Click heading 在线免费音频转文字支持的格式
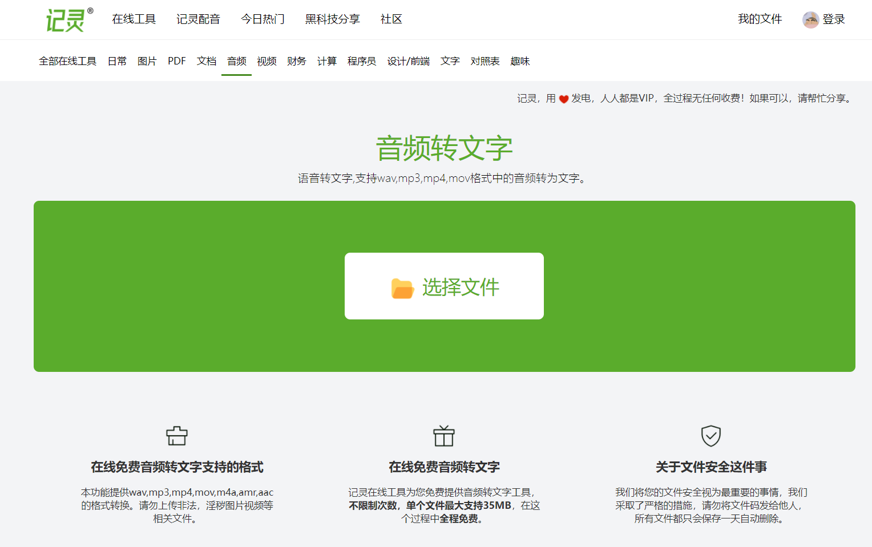The image size is (872, 547). coord(177,467)
